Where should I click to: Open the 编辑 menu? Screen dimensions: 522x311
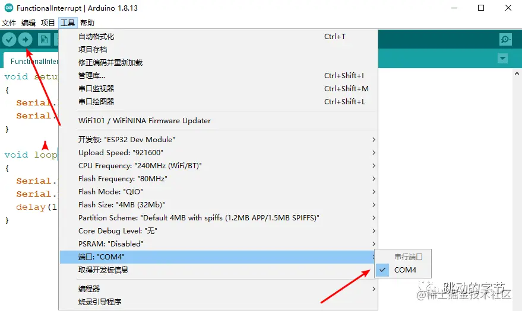click(29, 23)
